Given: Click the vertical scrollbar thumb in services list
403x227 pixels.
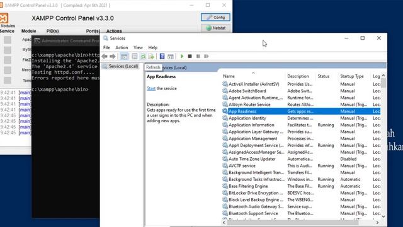Looking at the screenshot, I should 383,83.
